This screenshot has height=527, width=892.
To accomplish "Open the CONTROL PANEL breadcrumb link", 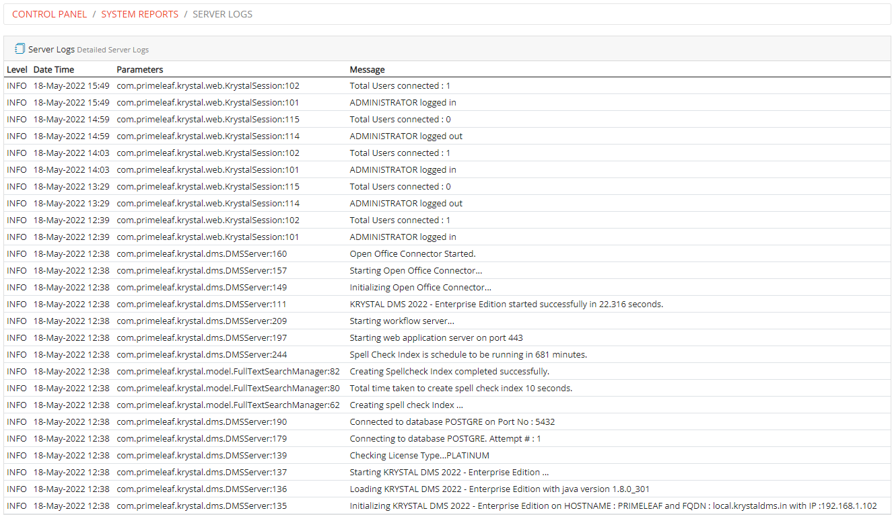I will tap(49, 14).
